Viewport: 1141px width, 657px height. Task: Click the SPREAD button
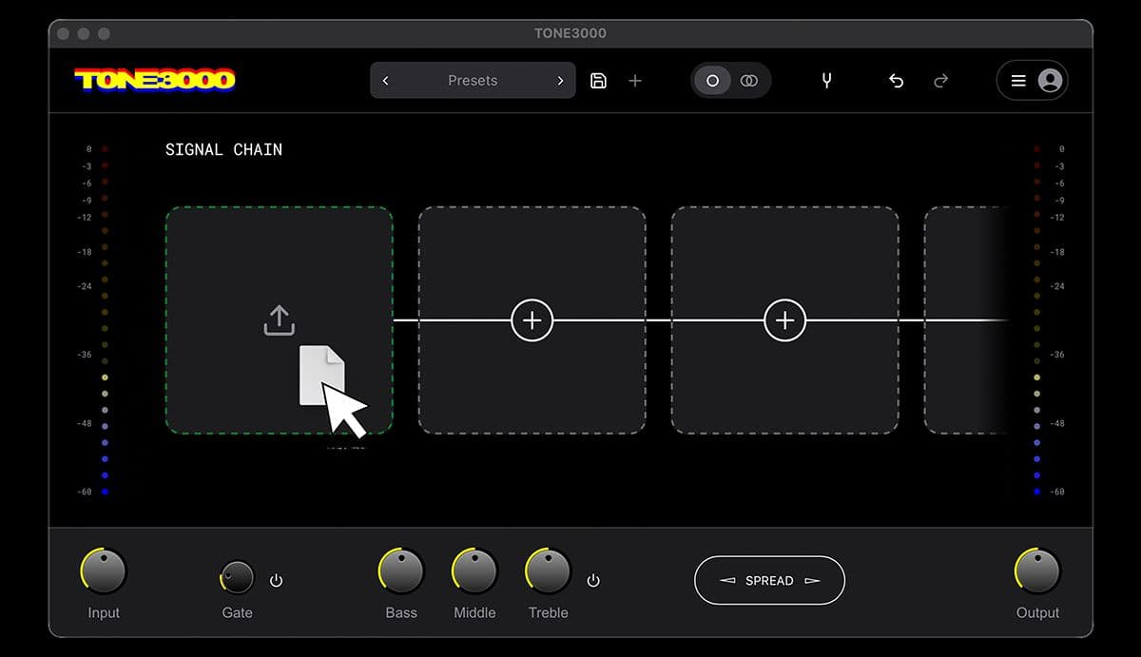769,580
